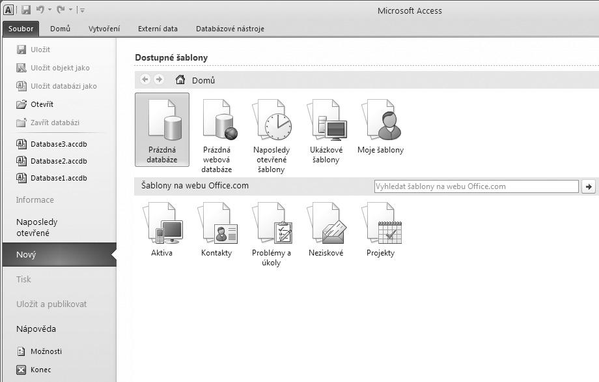Viewport: 599px width, 382px height.
Task: Click the Domů home icon in breadcrumb
Action: click(180, 80)
